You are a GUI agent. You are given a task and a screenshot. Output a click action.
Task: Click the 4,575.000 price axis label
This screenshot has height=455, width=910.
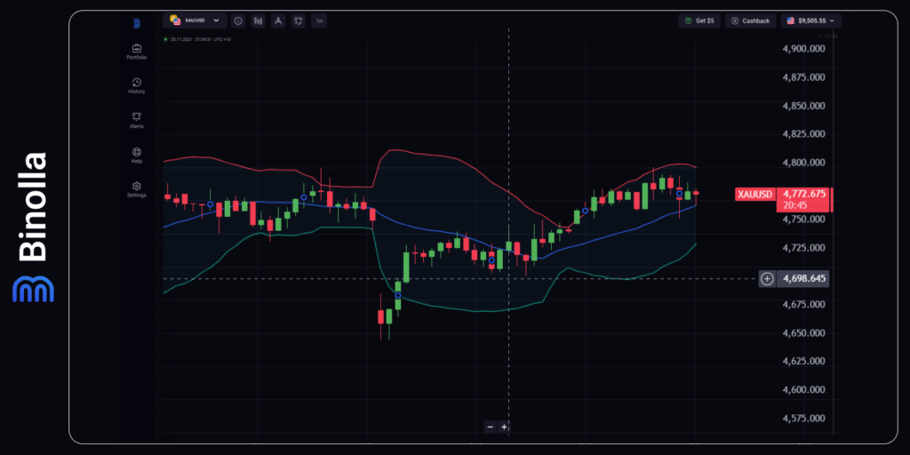point(803,419)
